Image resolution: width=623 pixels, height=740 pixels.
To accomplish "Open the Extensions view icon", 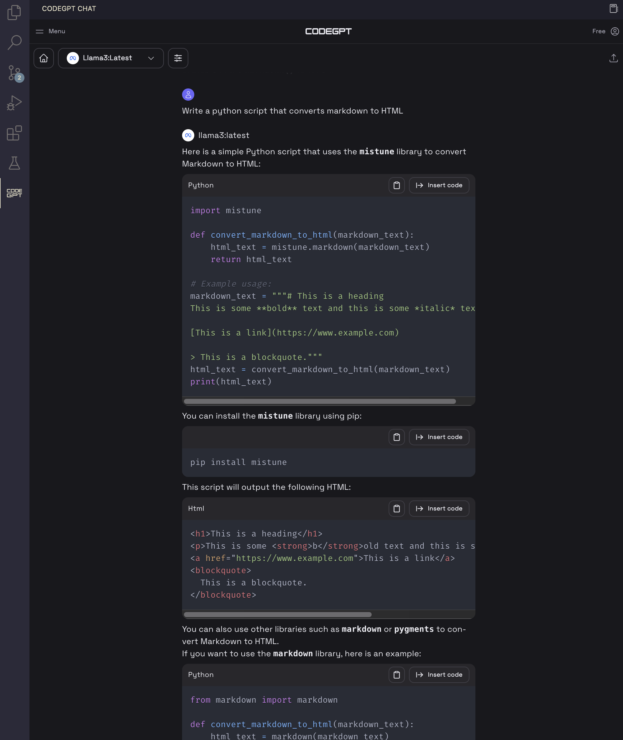I will [x=14, y=133].
